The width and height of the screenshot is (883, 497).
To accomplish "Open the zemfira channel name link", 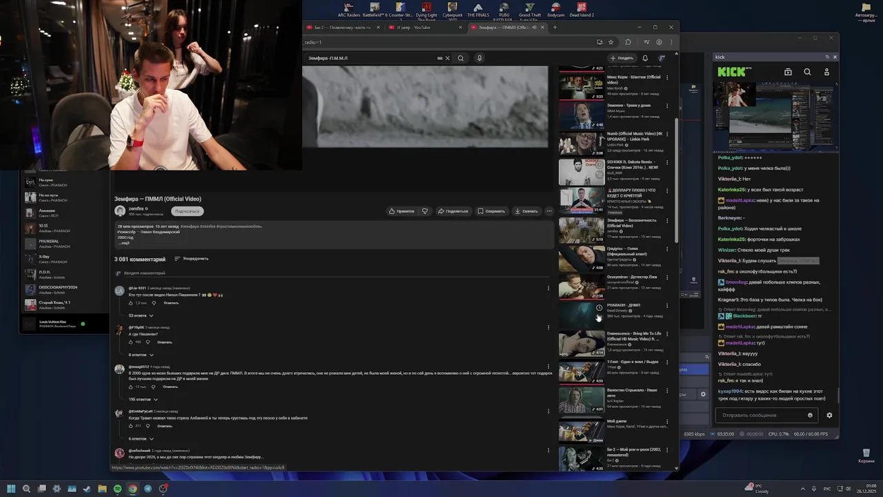I will [x=137, y=208].
